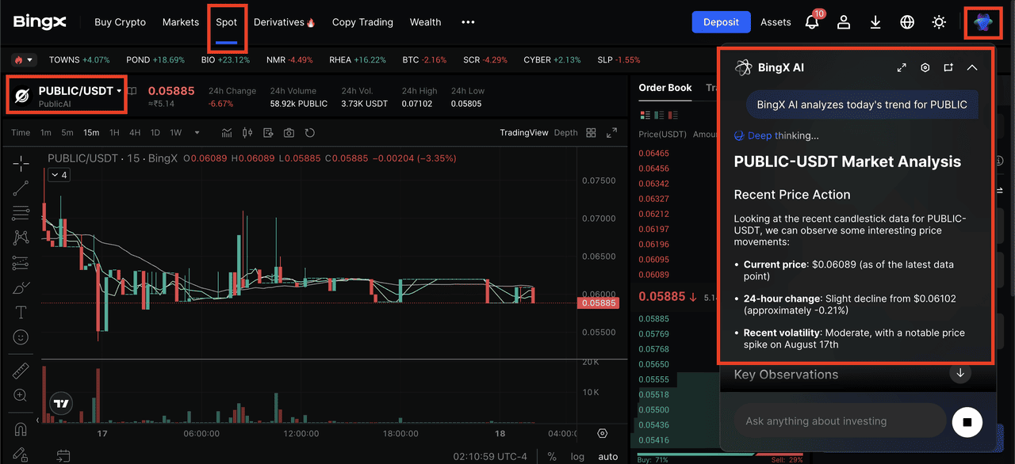Toggle the light/dark theme sun icon
This screenshot has width=1015, height=464.
pyautogui.click(x=939, y=22)
